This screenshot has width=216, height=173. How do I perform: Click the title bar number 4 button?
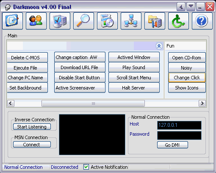(181, 6)
